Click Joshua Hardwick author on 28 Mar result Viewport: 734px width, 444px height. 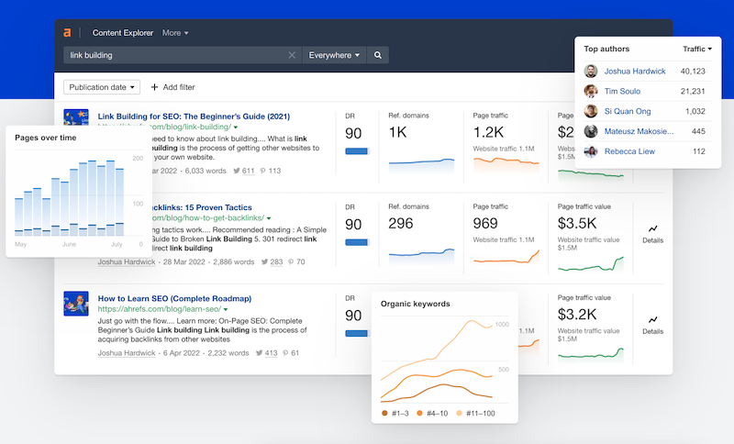pos(127,262)
